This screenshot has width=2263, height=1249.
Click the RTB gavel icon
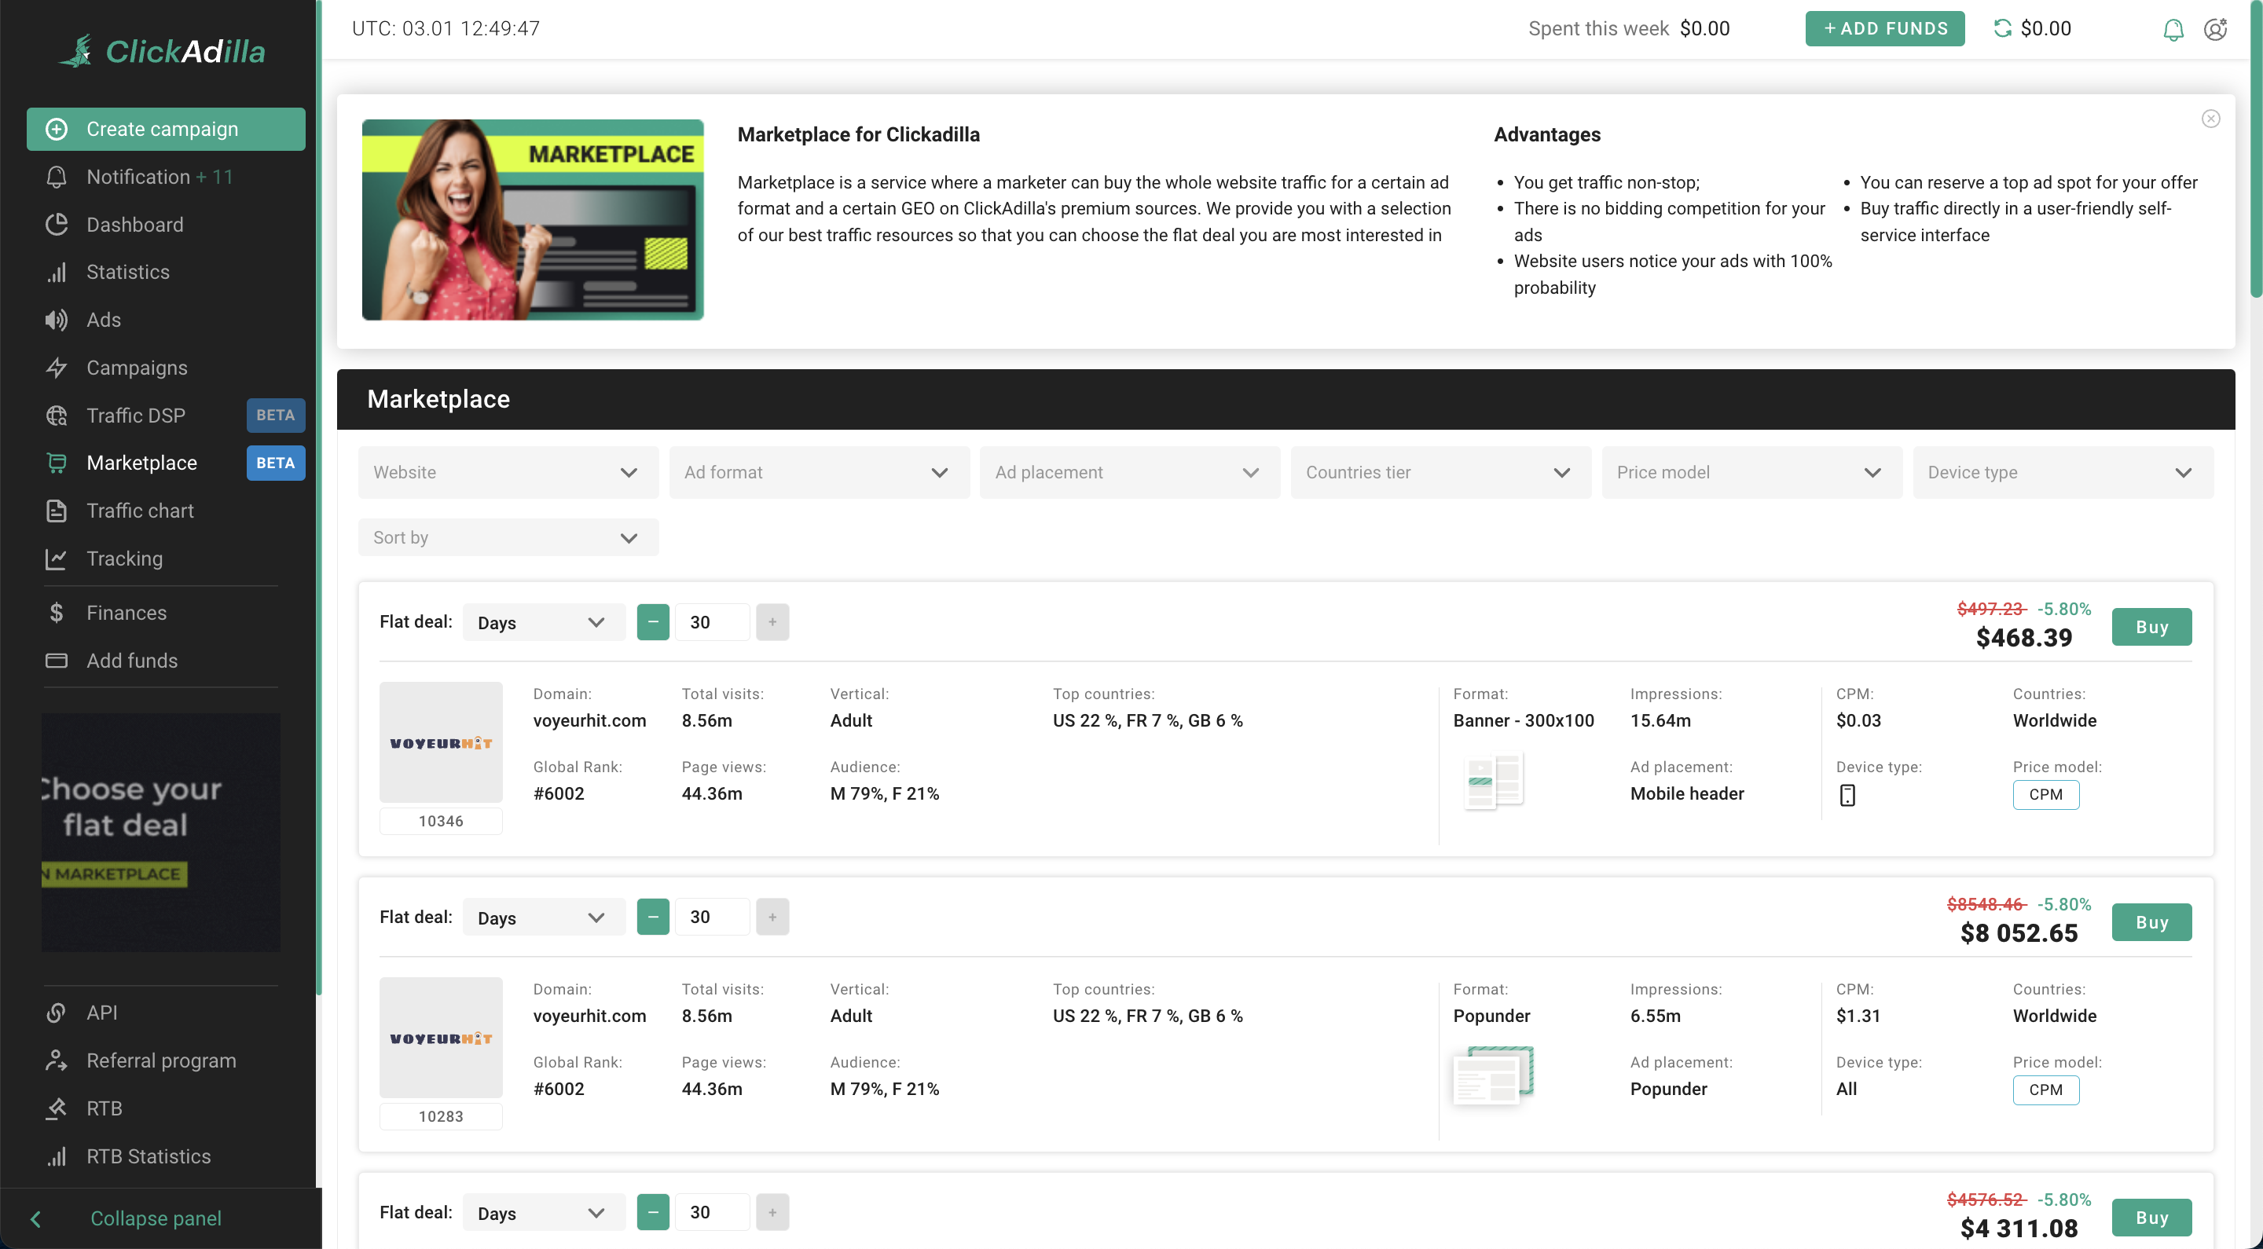point(57,1108)
